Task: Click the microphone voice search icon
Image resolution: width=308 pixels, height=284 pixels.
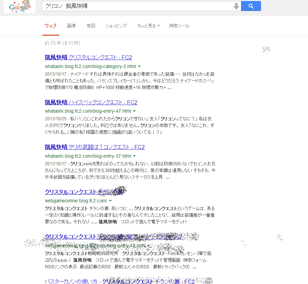Action: [x=236, y=6]
